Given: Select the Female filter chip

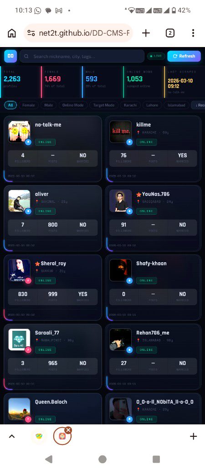Looking at the screenshot, I should (28, 105).
